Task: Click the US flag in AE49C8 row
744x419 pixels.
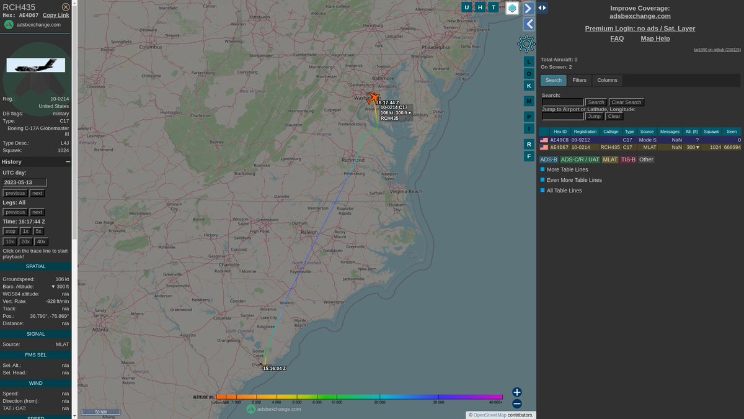Action: (544, 140)
